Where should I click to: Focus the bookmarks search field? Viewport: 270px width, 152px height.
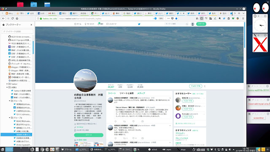(x=17, y=31)
